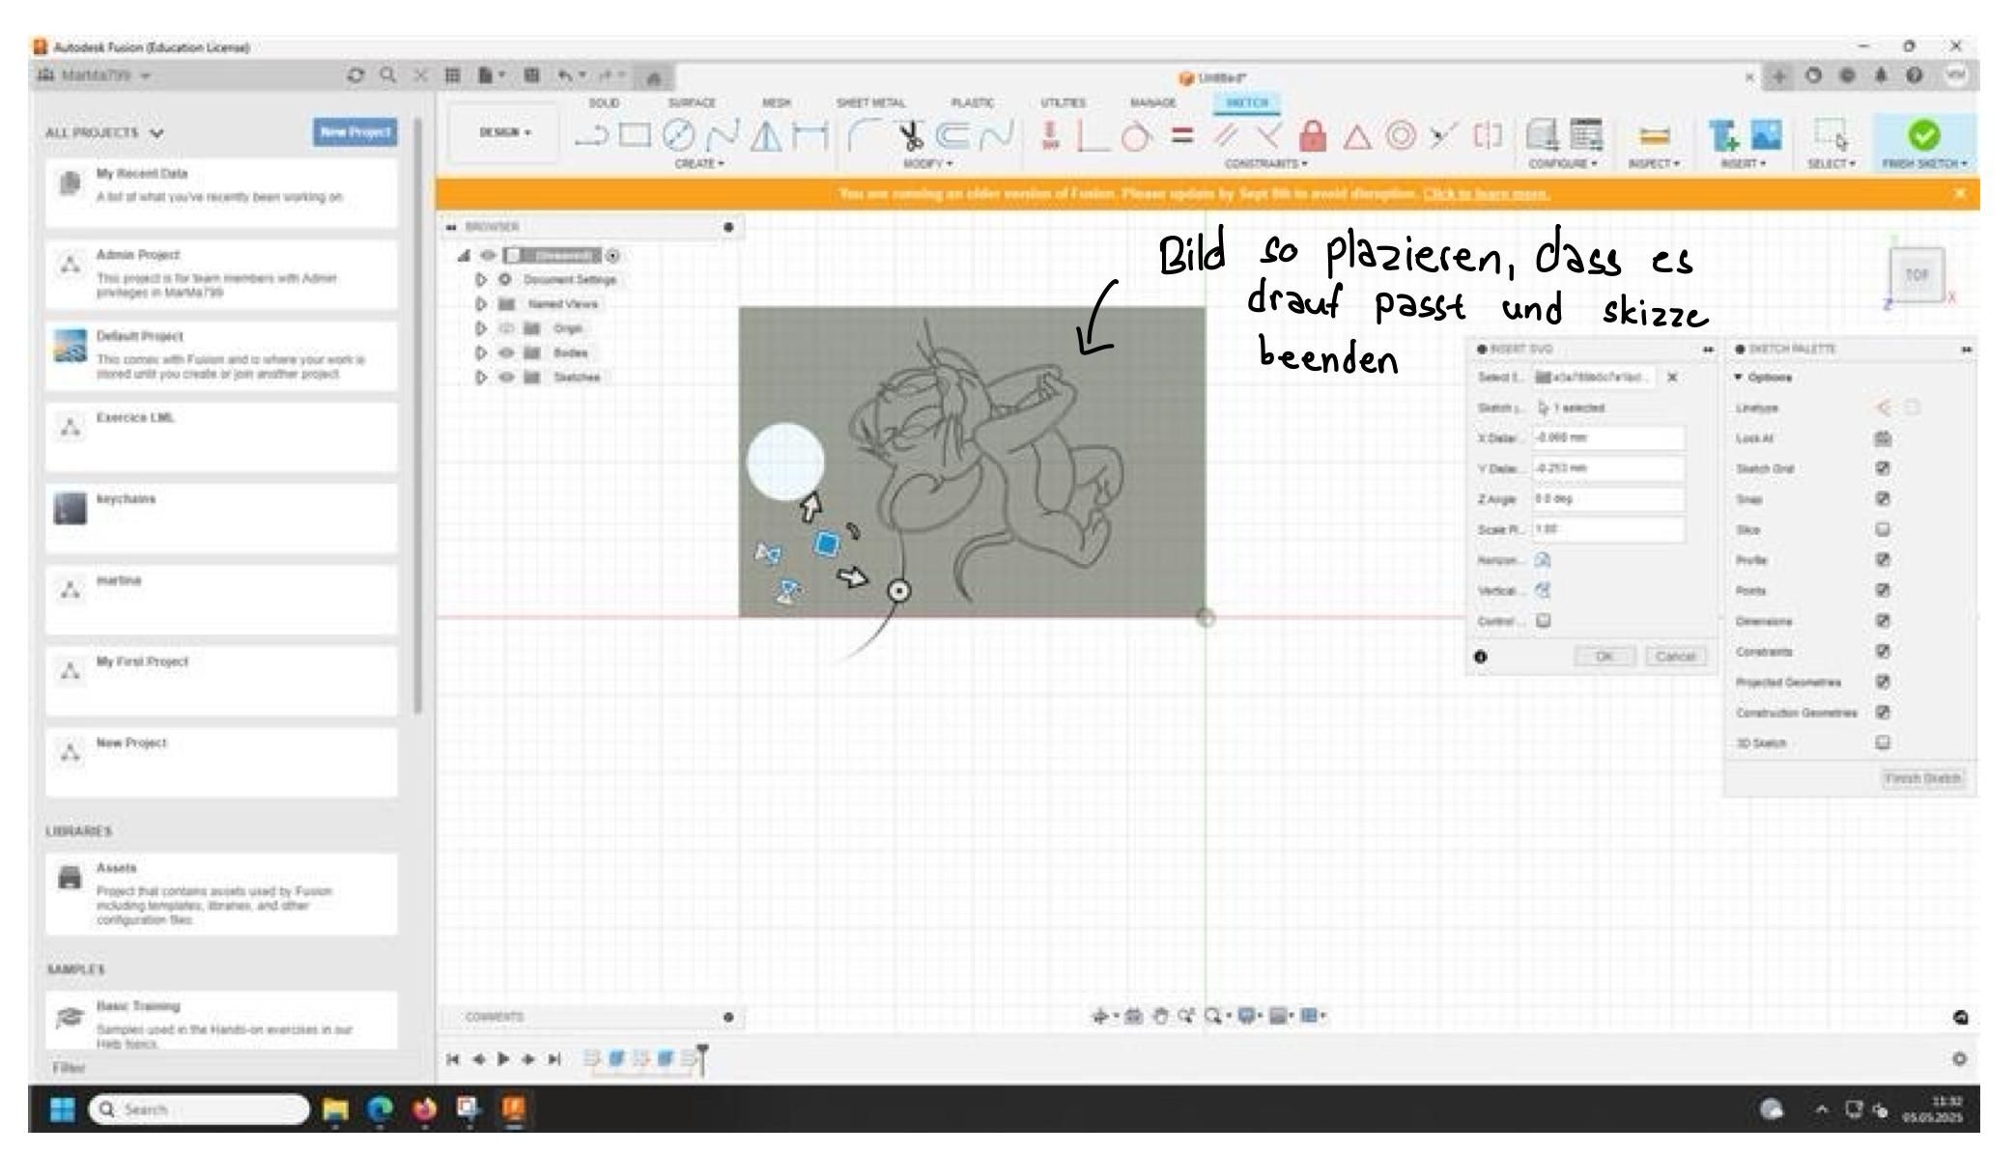
Task: Toggle the Points checkbox
Action: pyautogui.click(x=1883, y=590)
